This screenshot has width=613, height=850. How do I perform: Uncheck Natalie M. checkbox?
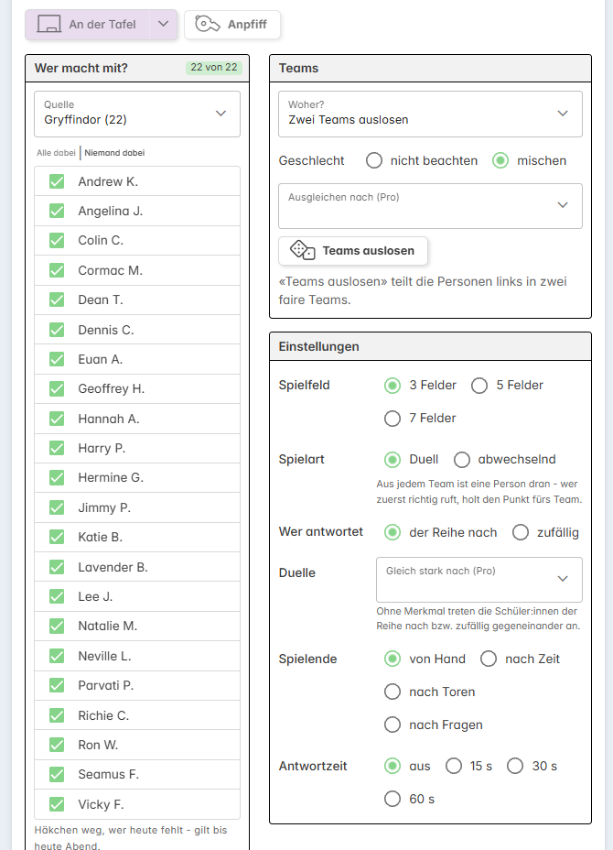click(57, 627)
